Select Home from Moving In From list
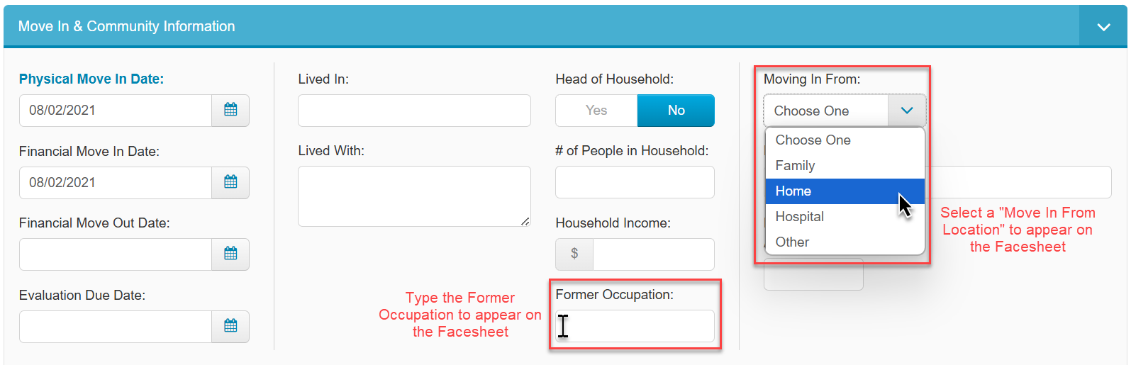 point(845,191)
